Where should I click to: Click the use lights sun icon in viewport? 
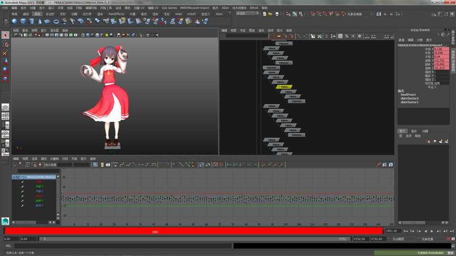point(107,35)
